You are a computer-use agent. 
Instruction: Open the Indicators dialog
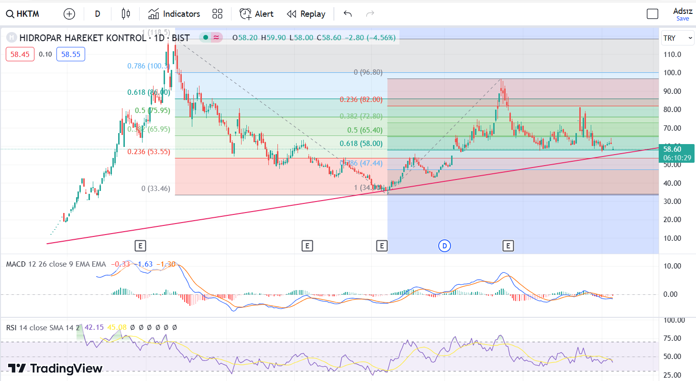click(174, 14)
